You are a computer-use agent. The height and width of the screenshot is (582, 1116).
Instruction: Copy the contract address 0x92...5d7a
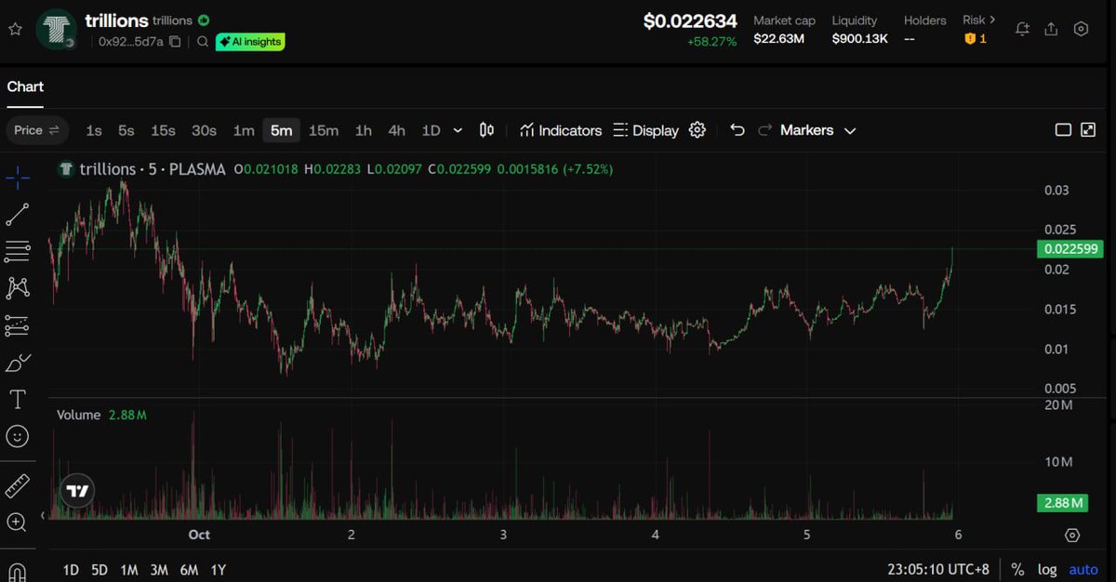pyautogui.click(x=175, y=42)
